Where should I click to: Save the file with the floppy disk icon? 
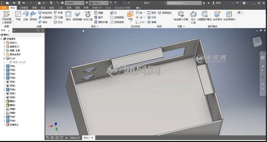pos(19,3)
